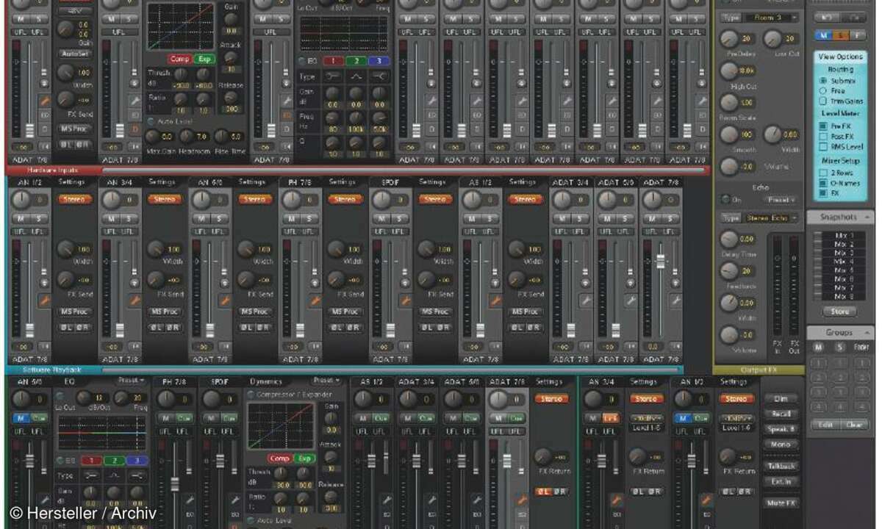Enable the Post FX level meter checkbox
Viewport: 882px width, 529px height.
823,137
